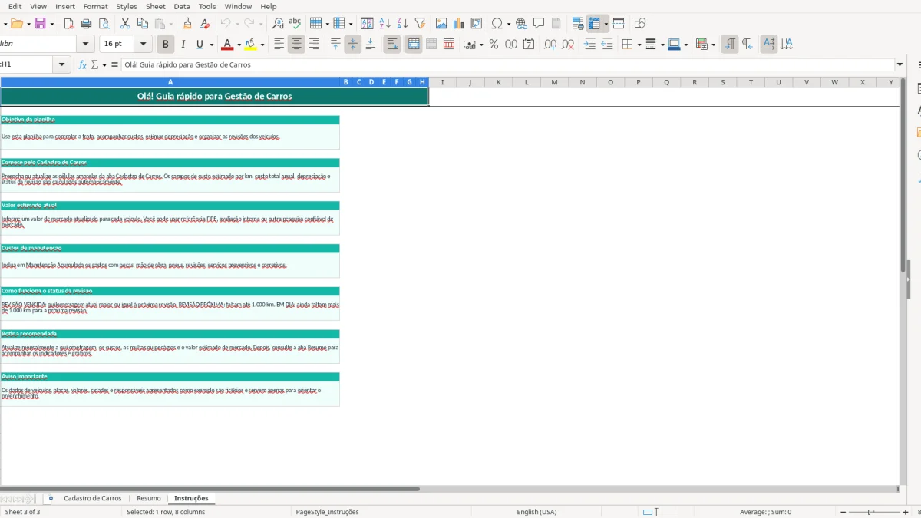Export directly as PDF
The height and width of the screenshot is (518, 921).
69,24
